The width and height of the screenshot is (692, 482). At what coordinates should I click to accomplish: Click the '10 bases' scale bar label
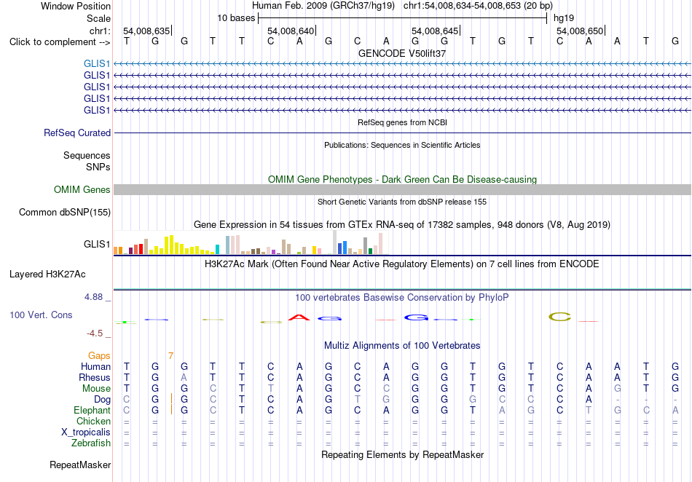pos(236,18)
